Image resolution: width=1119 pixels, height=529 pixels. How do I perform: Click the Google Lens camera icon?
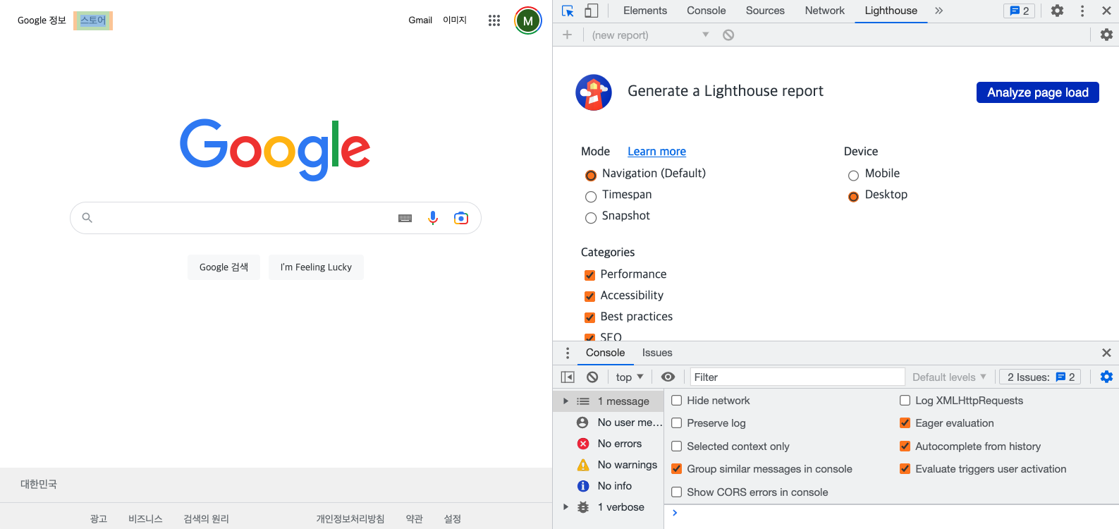[x=461, y=218]
